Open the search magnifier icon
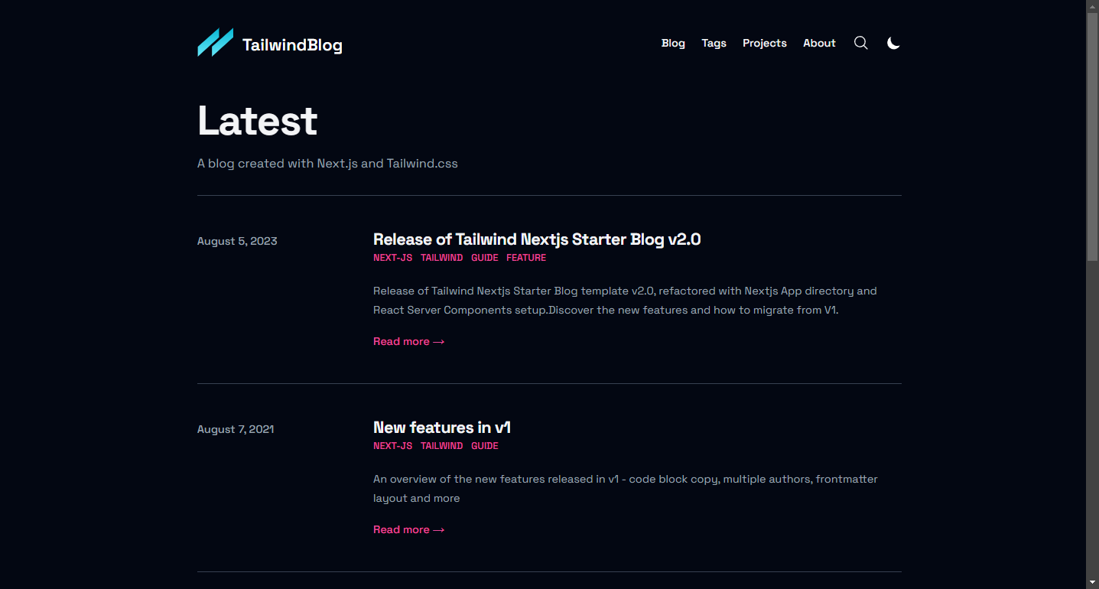 [x=860, y=43]
